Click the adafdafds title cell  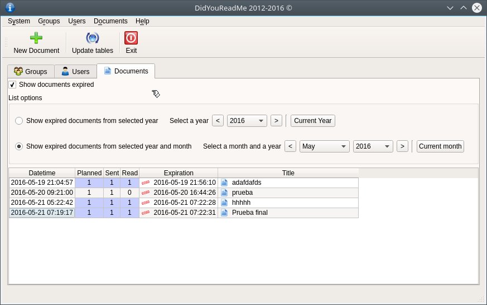[288, 183]
